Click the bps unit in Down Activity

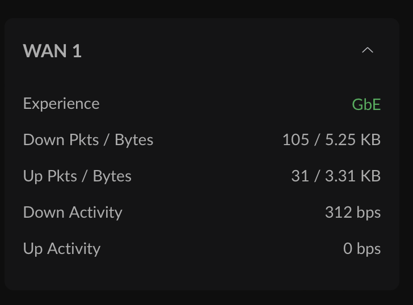pos(369,213)
